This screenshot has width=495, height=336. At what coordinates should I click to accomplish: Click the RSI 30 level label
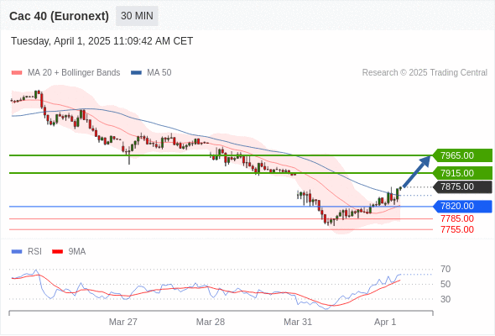[x=445, y=299]
